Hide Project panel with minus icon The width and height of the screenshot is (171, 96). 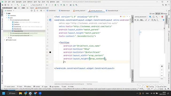(44, 11)
